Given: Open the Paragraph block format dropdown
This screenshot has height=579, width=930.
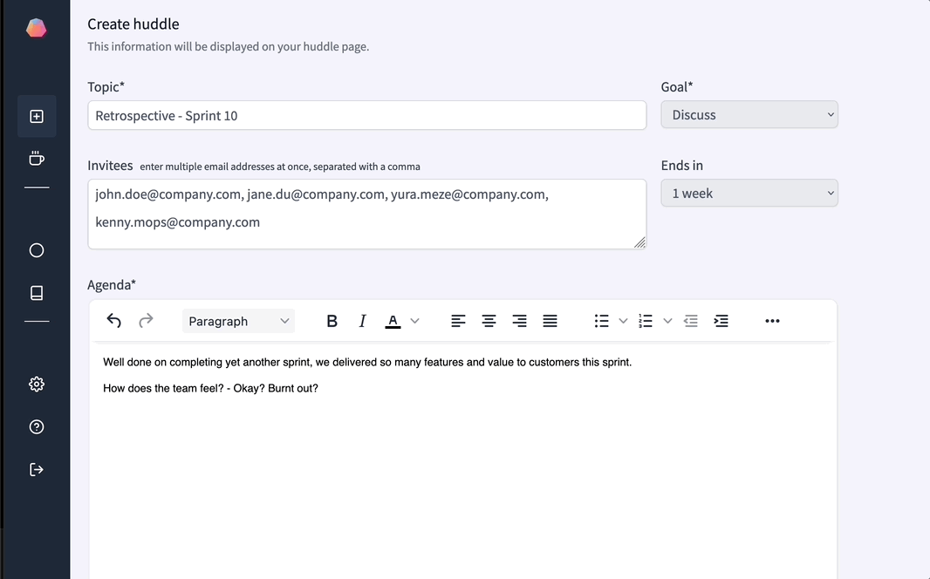Looking at the screenshot, I should point(238,321).
